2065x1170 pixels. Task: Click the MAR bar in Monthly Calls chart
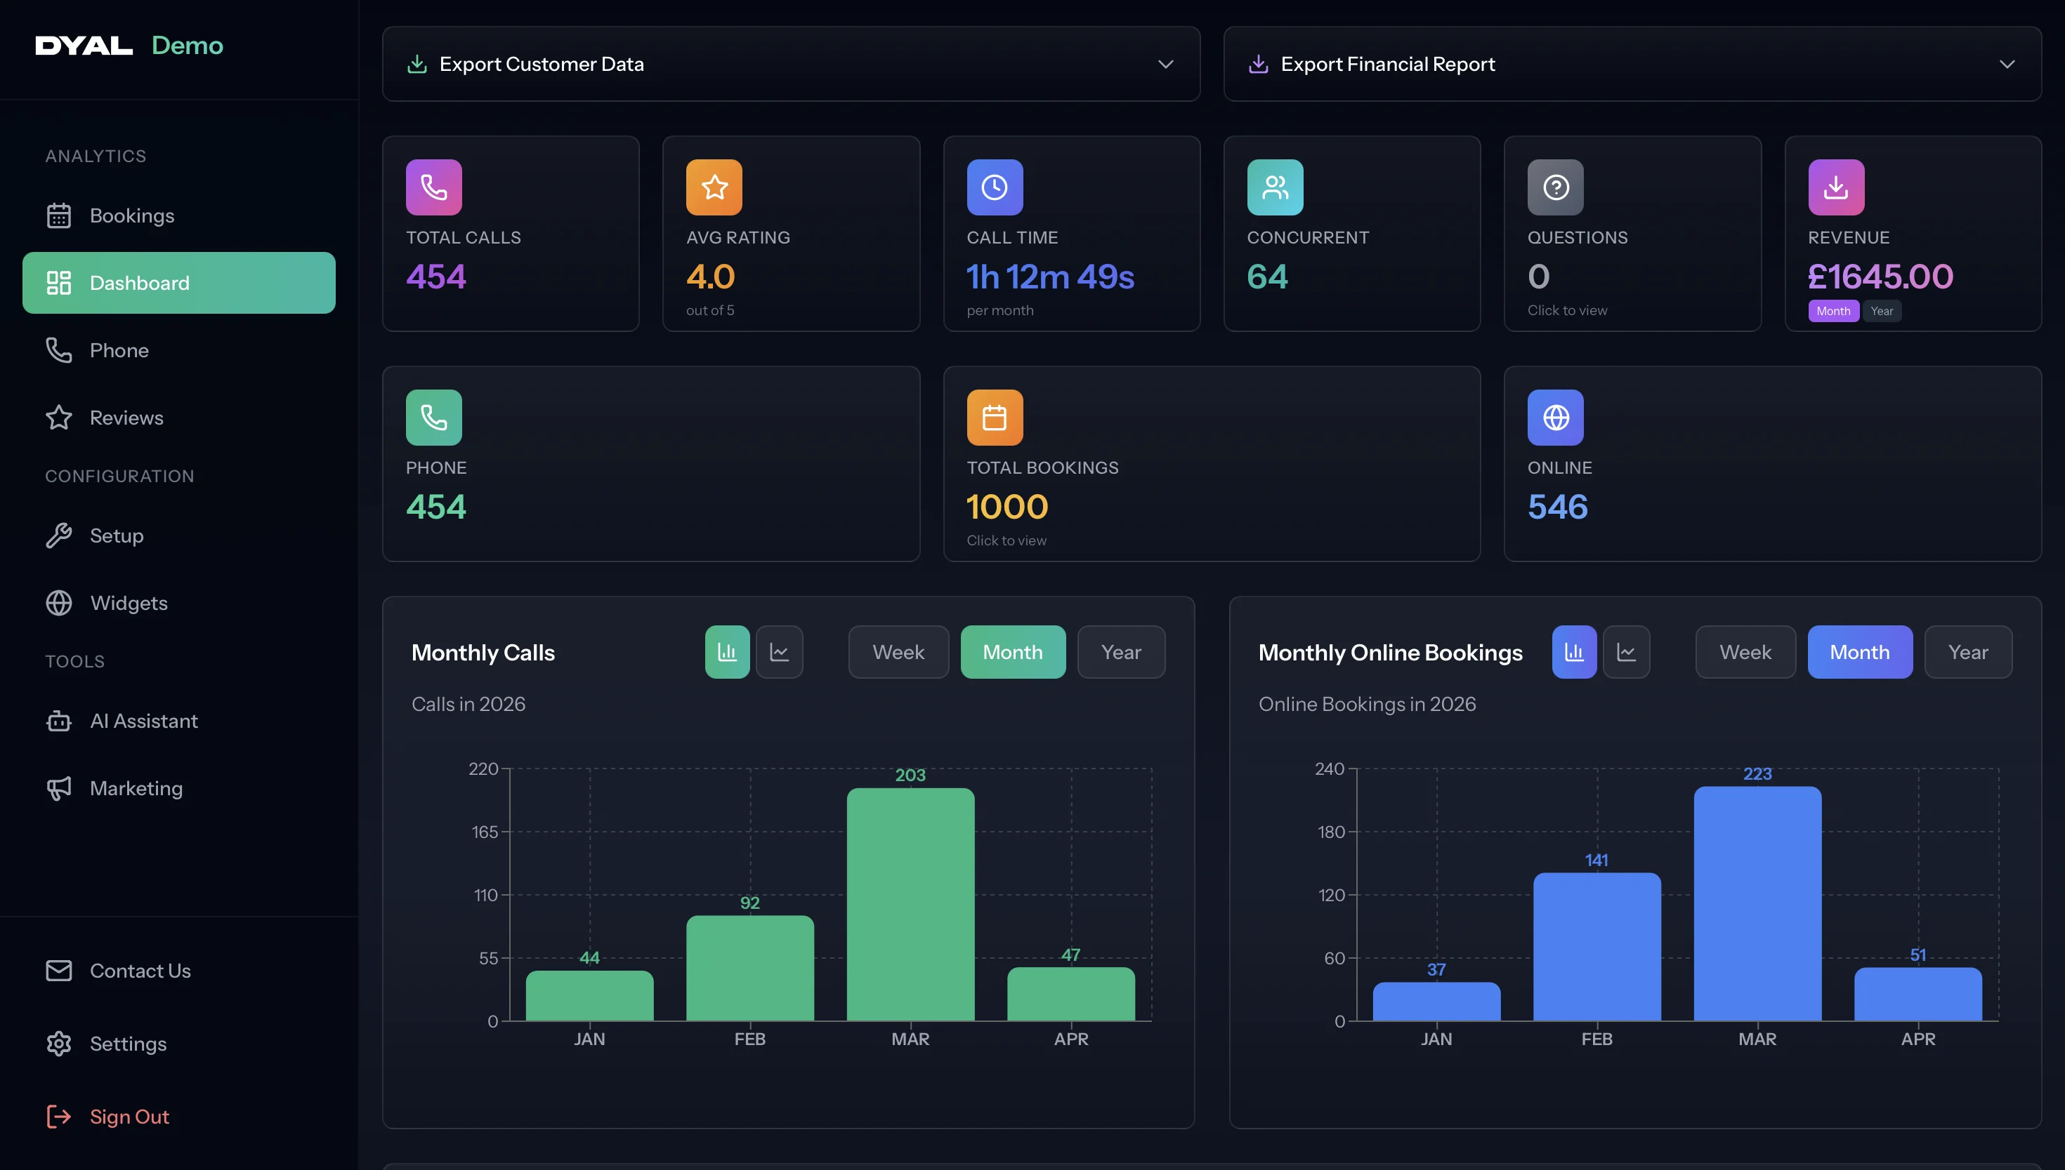tap(910, 905)
